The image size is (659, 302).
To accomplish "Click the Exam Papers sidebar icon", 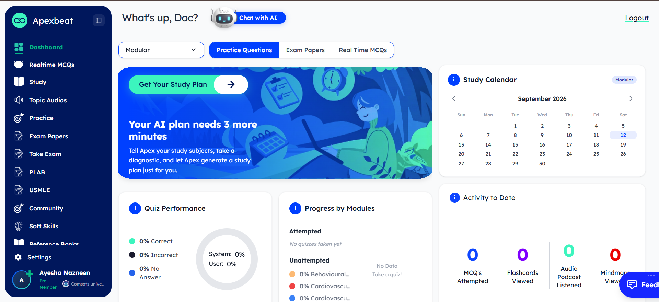I will click(19, 136).
